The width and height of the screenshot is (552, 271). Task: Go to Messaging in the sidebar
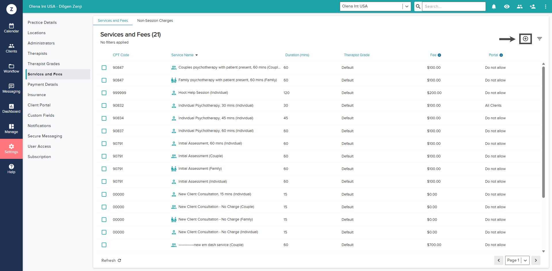[x=11, y=88]
